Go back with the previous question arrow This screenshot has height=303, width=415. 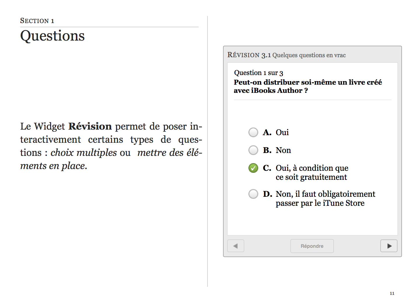click(x=236, y=246)
